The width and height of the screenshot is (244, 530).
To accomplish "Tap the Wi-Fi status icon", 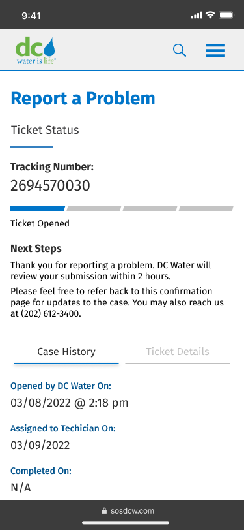I will click(211, 15).
